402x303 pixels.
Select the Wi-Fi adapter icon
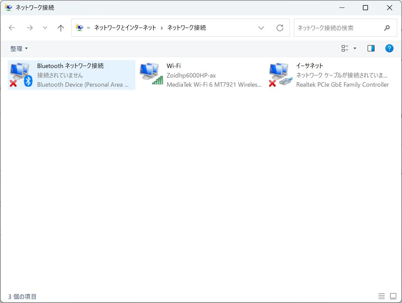[151, 74]
